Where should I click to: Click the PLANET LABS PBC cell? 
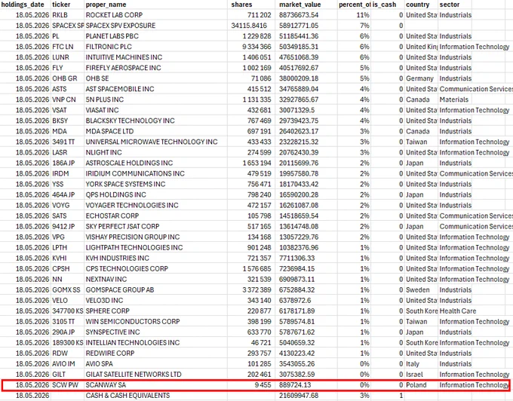(156, 36)
